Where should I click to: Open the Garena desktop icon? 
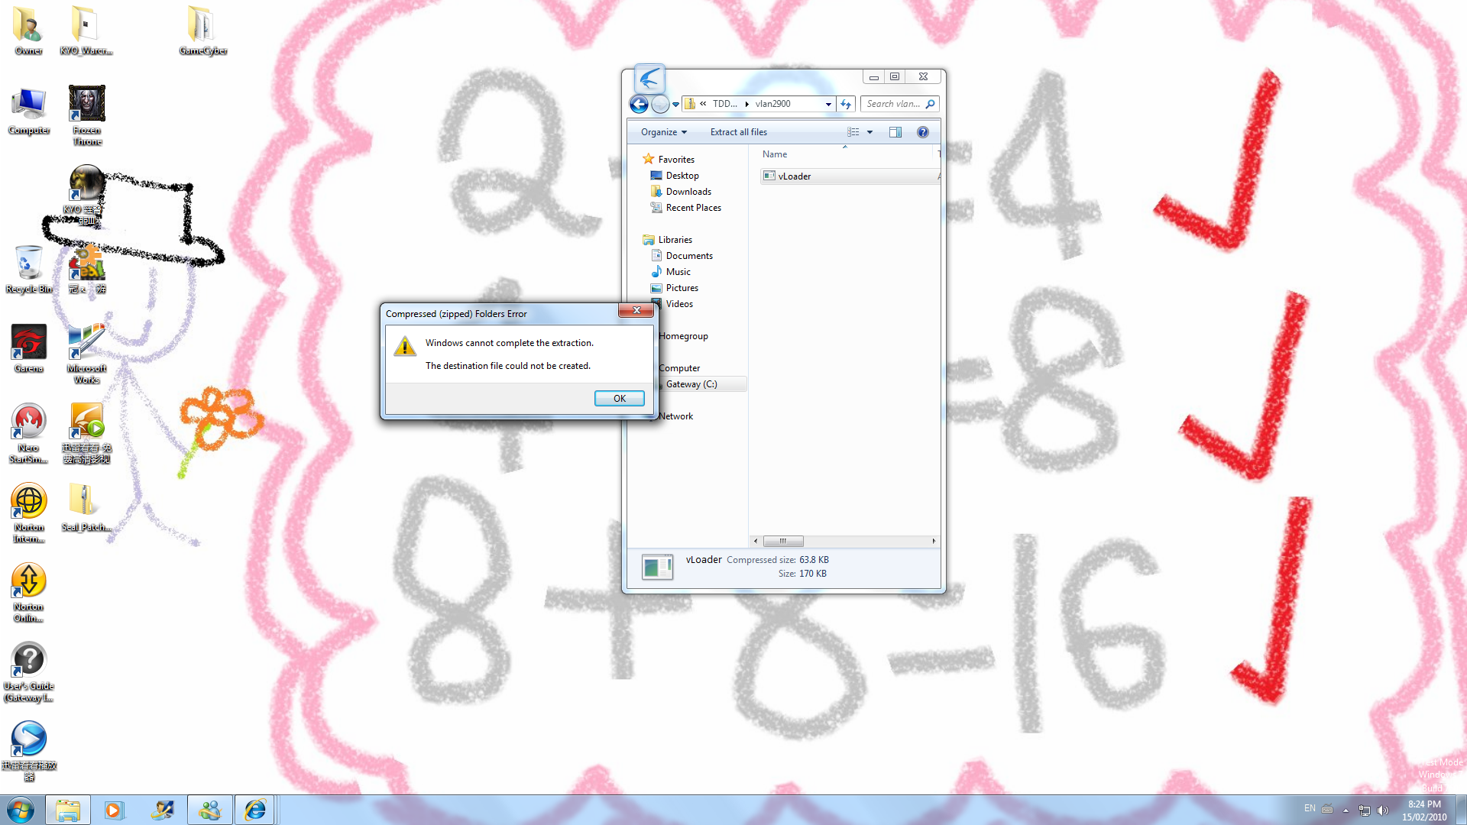(28, 348)
